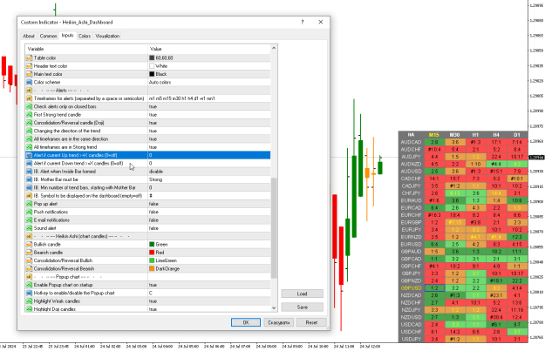The image size is (545, 351).
Task: Toggle the E-mail notifications value false
Action: pos(209,220)
